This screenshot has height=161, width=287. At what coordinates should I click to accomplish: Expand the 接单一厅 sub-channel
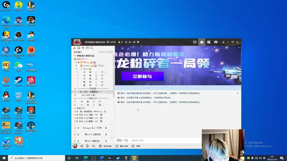[x=77, y=72]
